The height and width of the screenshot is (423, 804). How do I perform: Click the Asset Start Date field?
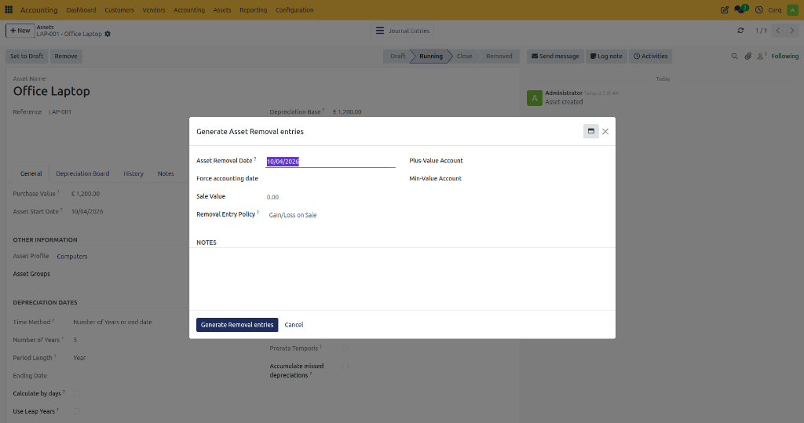pos(87,212)
